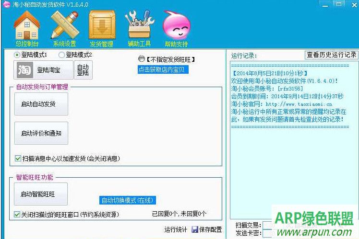Click 启动智能旺旺 button
This screenshot has height=239, width=359.
pyautogui.click(x=41, y=194)
